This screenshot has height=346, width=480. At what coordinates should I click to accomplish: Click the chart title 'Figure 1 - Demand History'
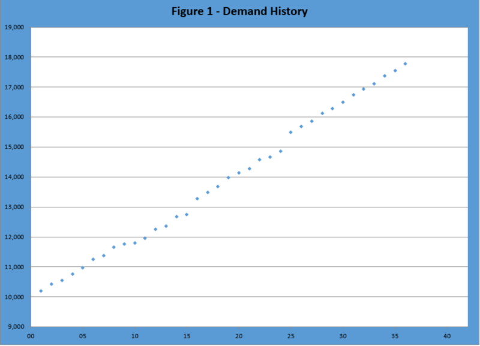click(x=240, y=11)
